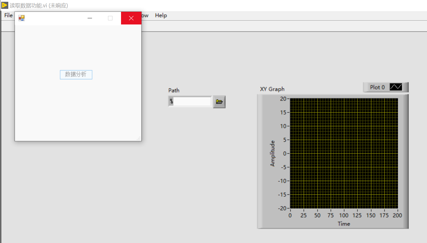The width and height of the screenshot is (427, 243).
Task: Click the browse folder icon next to Path
Action: click(x=219, y=102)
